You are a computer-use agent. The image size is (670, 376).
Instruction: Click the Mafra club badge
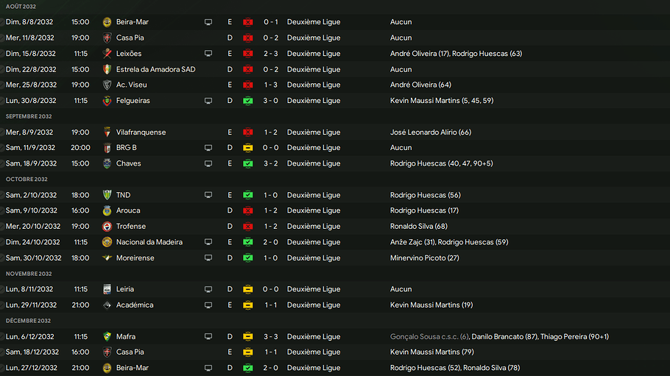pyautogui.click(x=107, y=337)
